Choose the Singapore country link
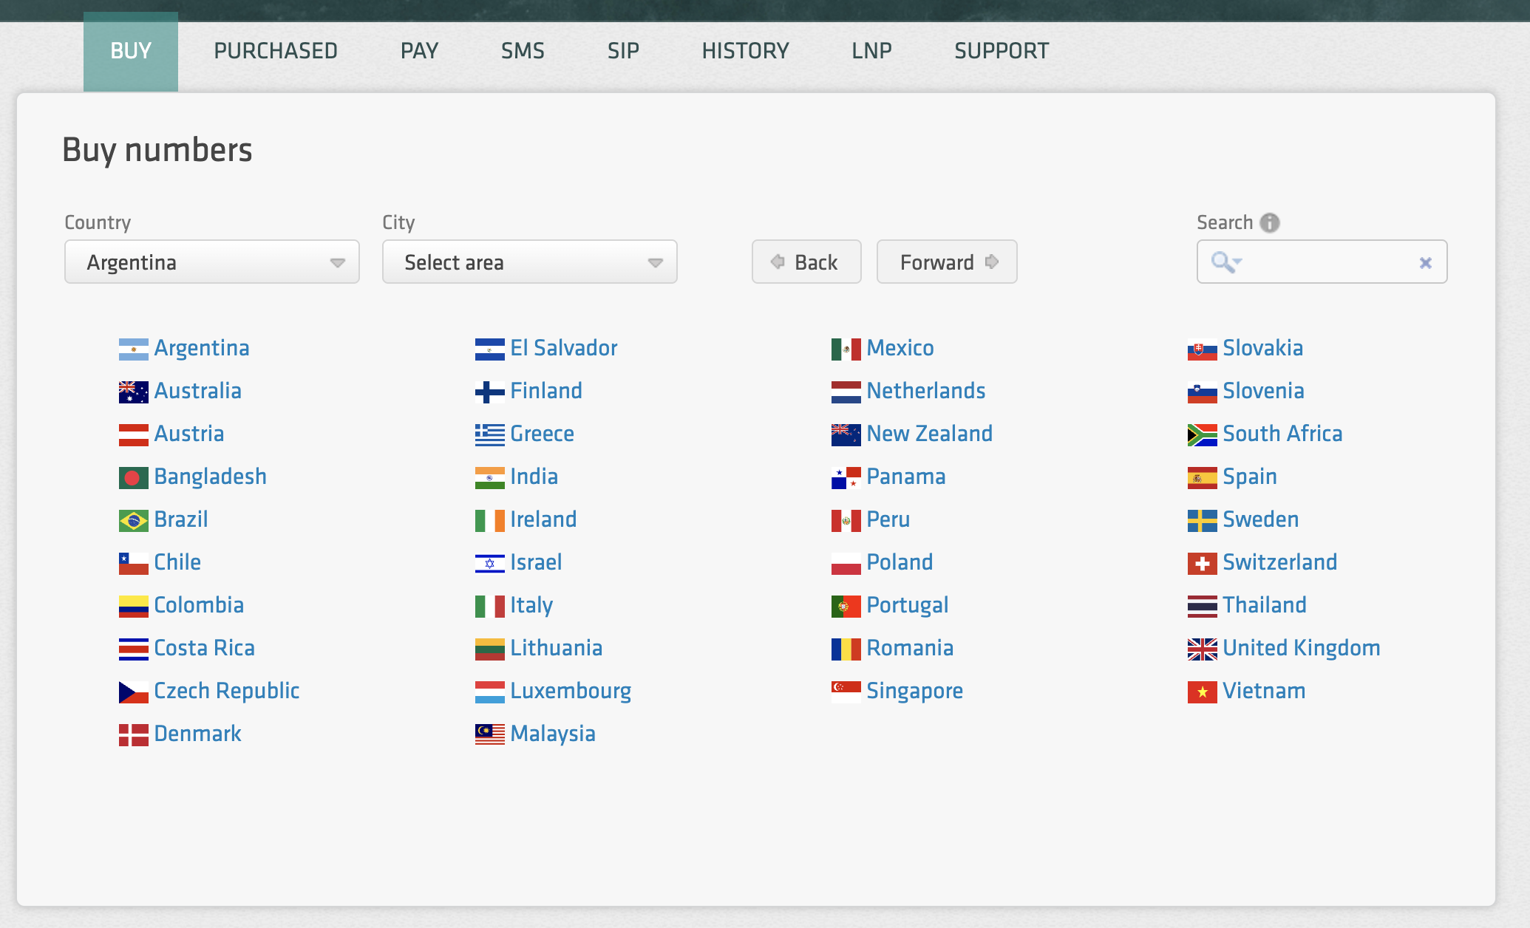1530x928 pixels. point(914,691)
